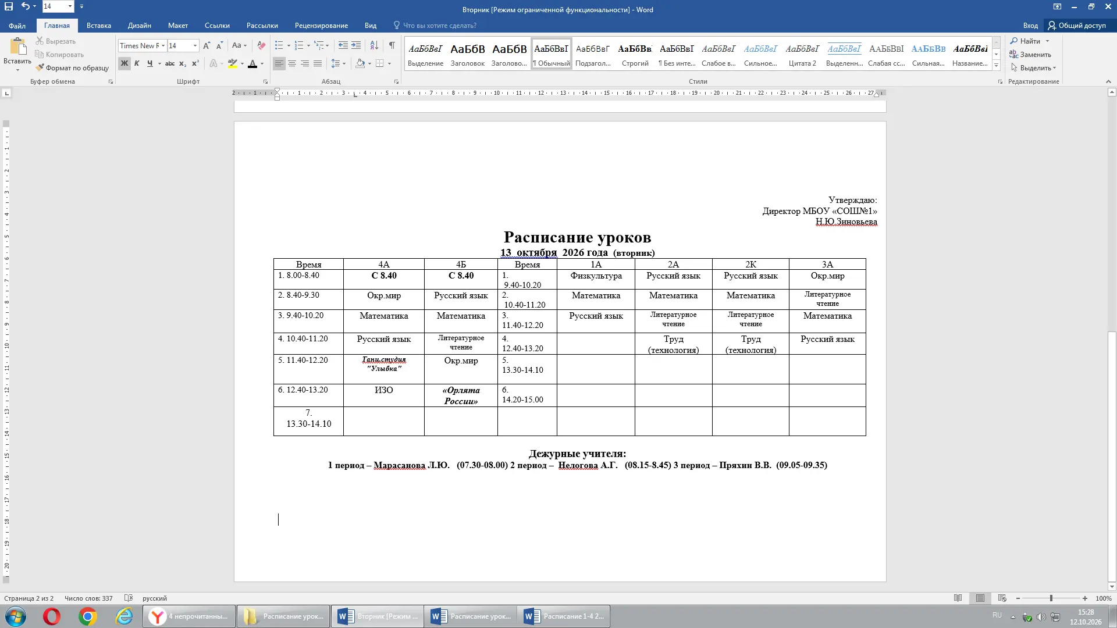Apply the subscript formatting icon

tap(183, 63)
